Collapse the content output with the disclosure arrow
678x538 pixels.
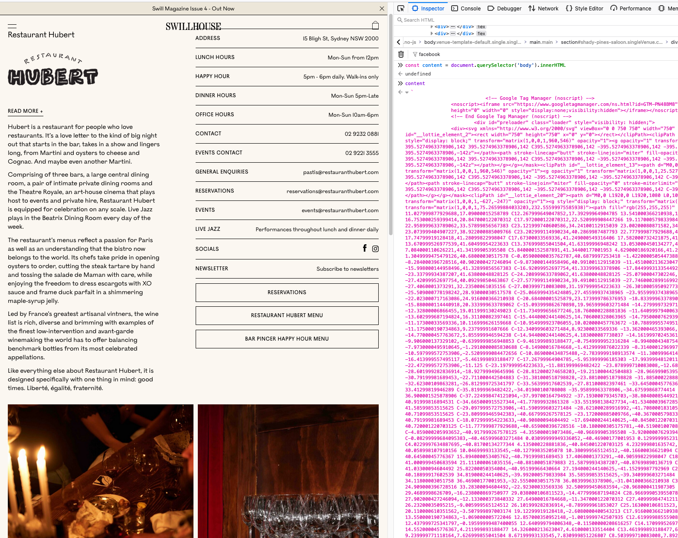(x=407, y=92)
